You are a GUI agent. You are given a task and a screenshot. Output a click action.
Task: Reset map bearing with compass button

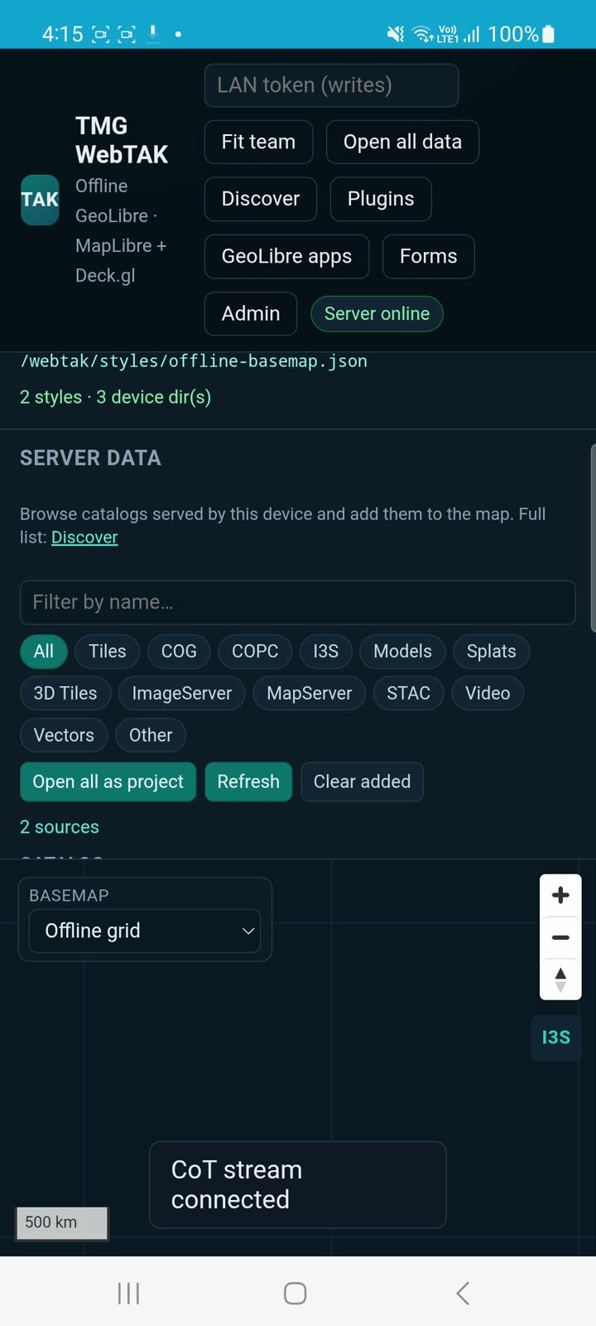pyautogui.click(x=560, y=980)
